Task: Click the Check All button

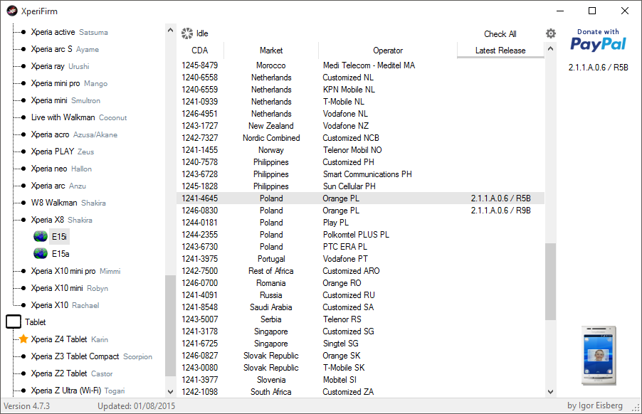Action: [500, 34]
